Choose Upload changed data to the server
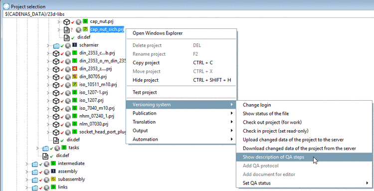374x191 pixels. tap(304, 140)
